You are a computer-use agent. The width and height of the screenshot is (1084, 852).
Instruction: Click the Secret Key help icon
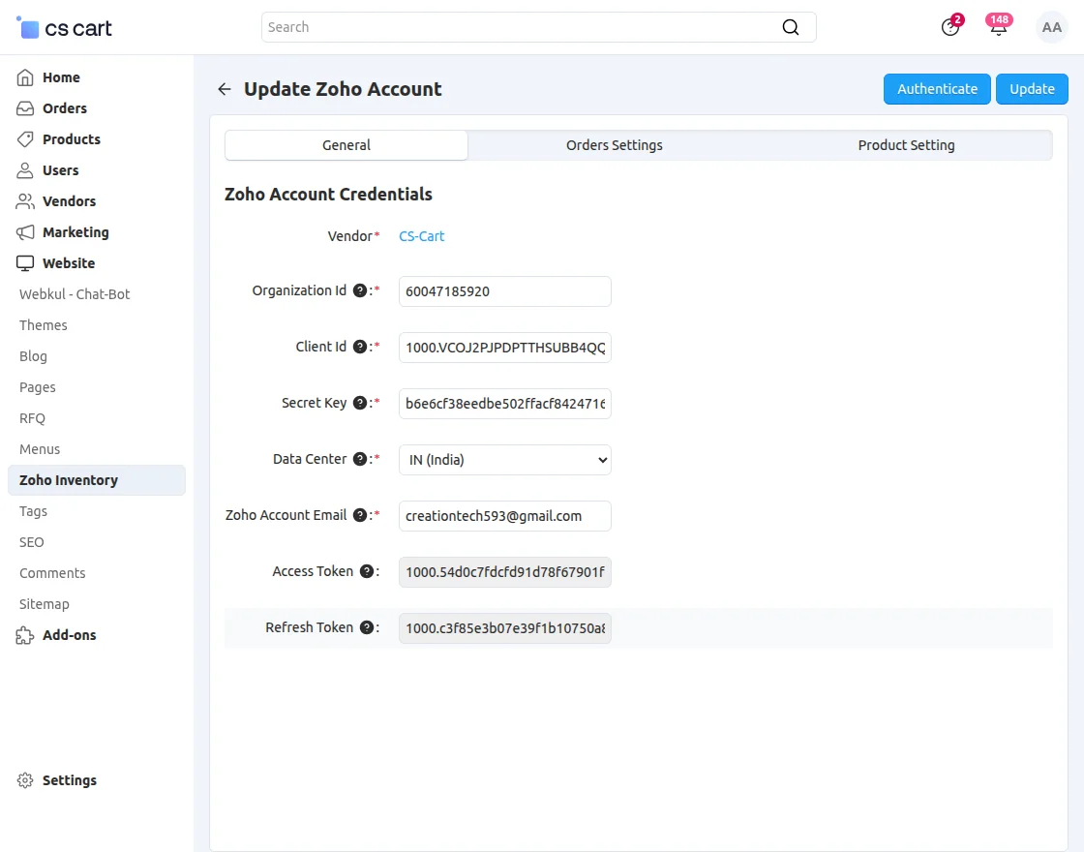coord(359,403)
